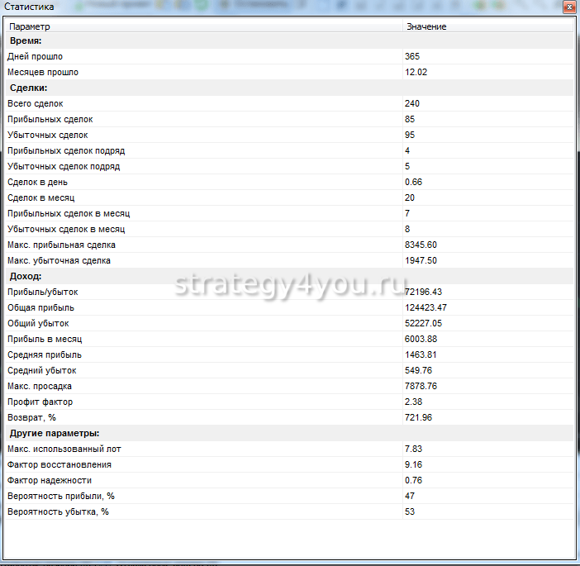Collapse the Сделки: section header
Screen dimensions: 580x566
(x=28, y=88)
